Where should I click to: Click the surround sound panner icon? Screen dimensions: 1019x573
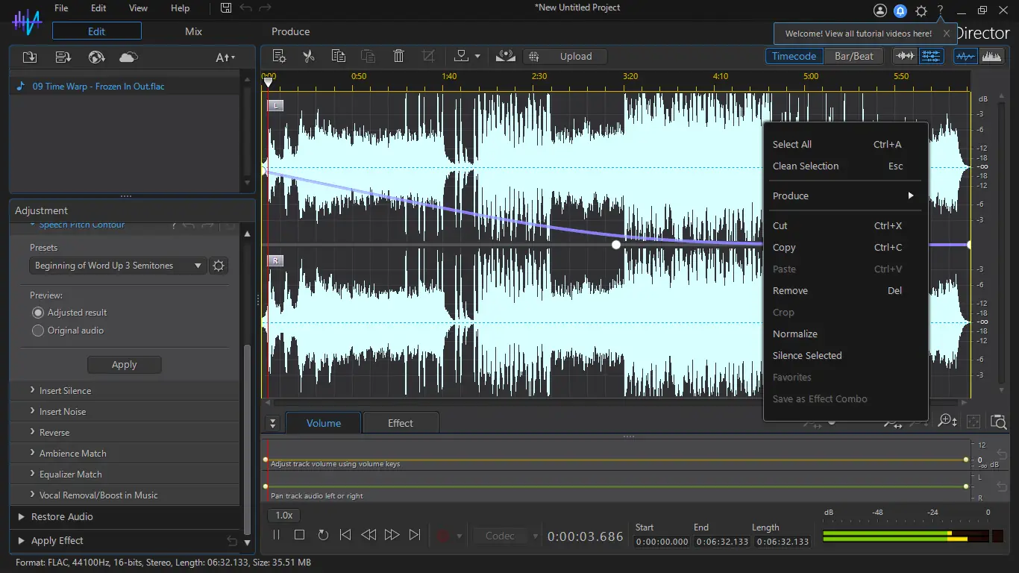tap(506, 56)
